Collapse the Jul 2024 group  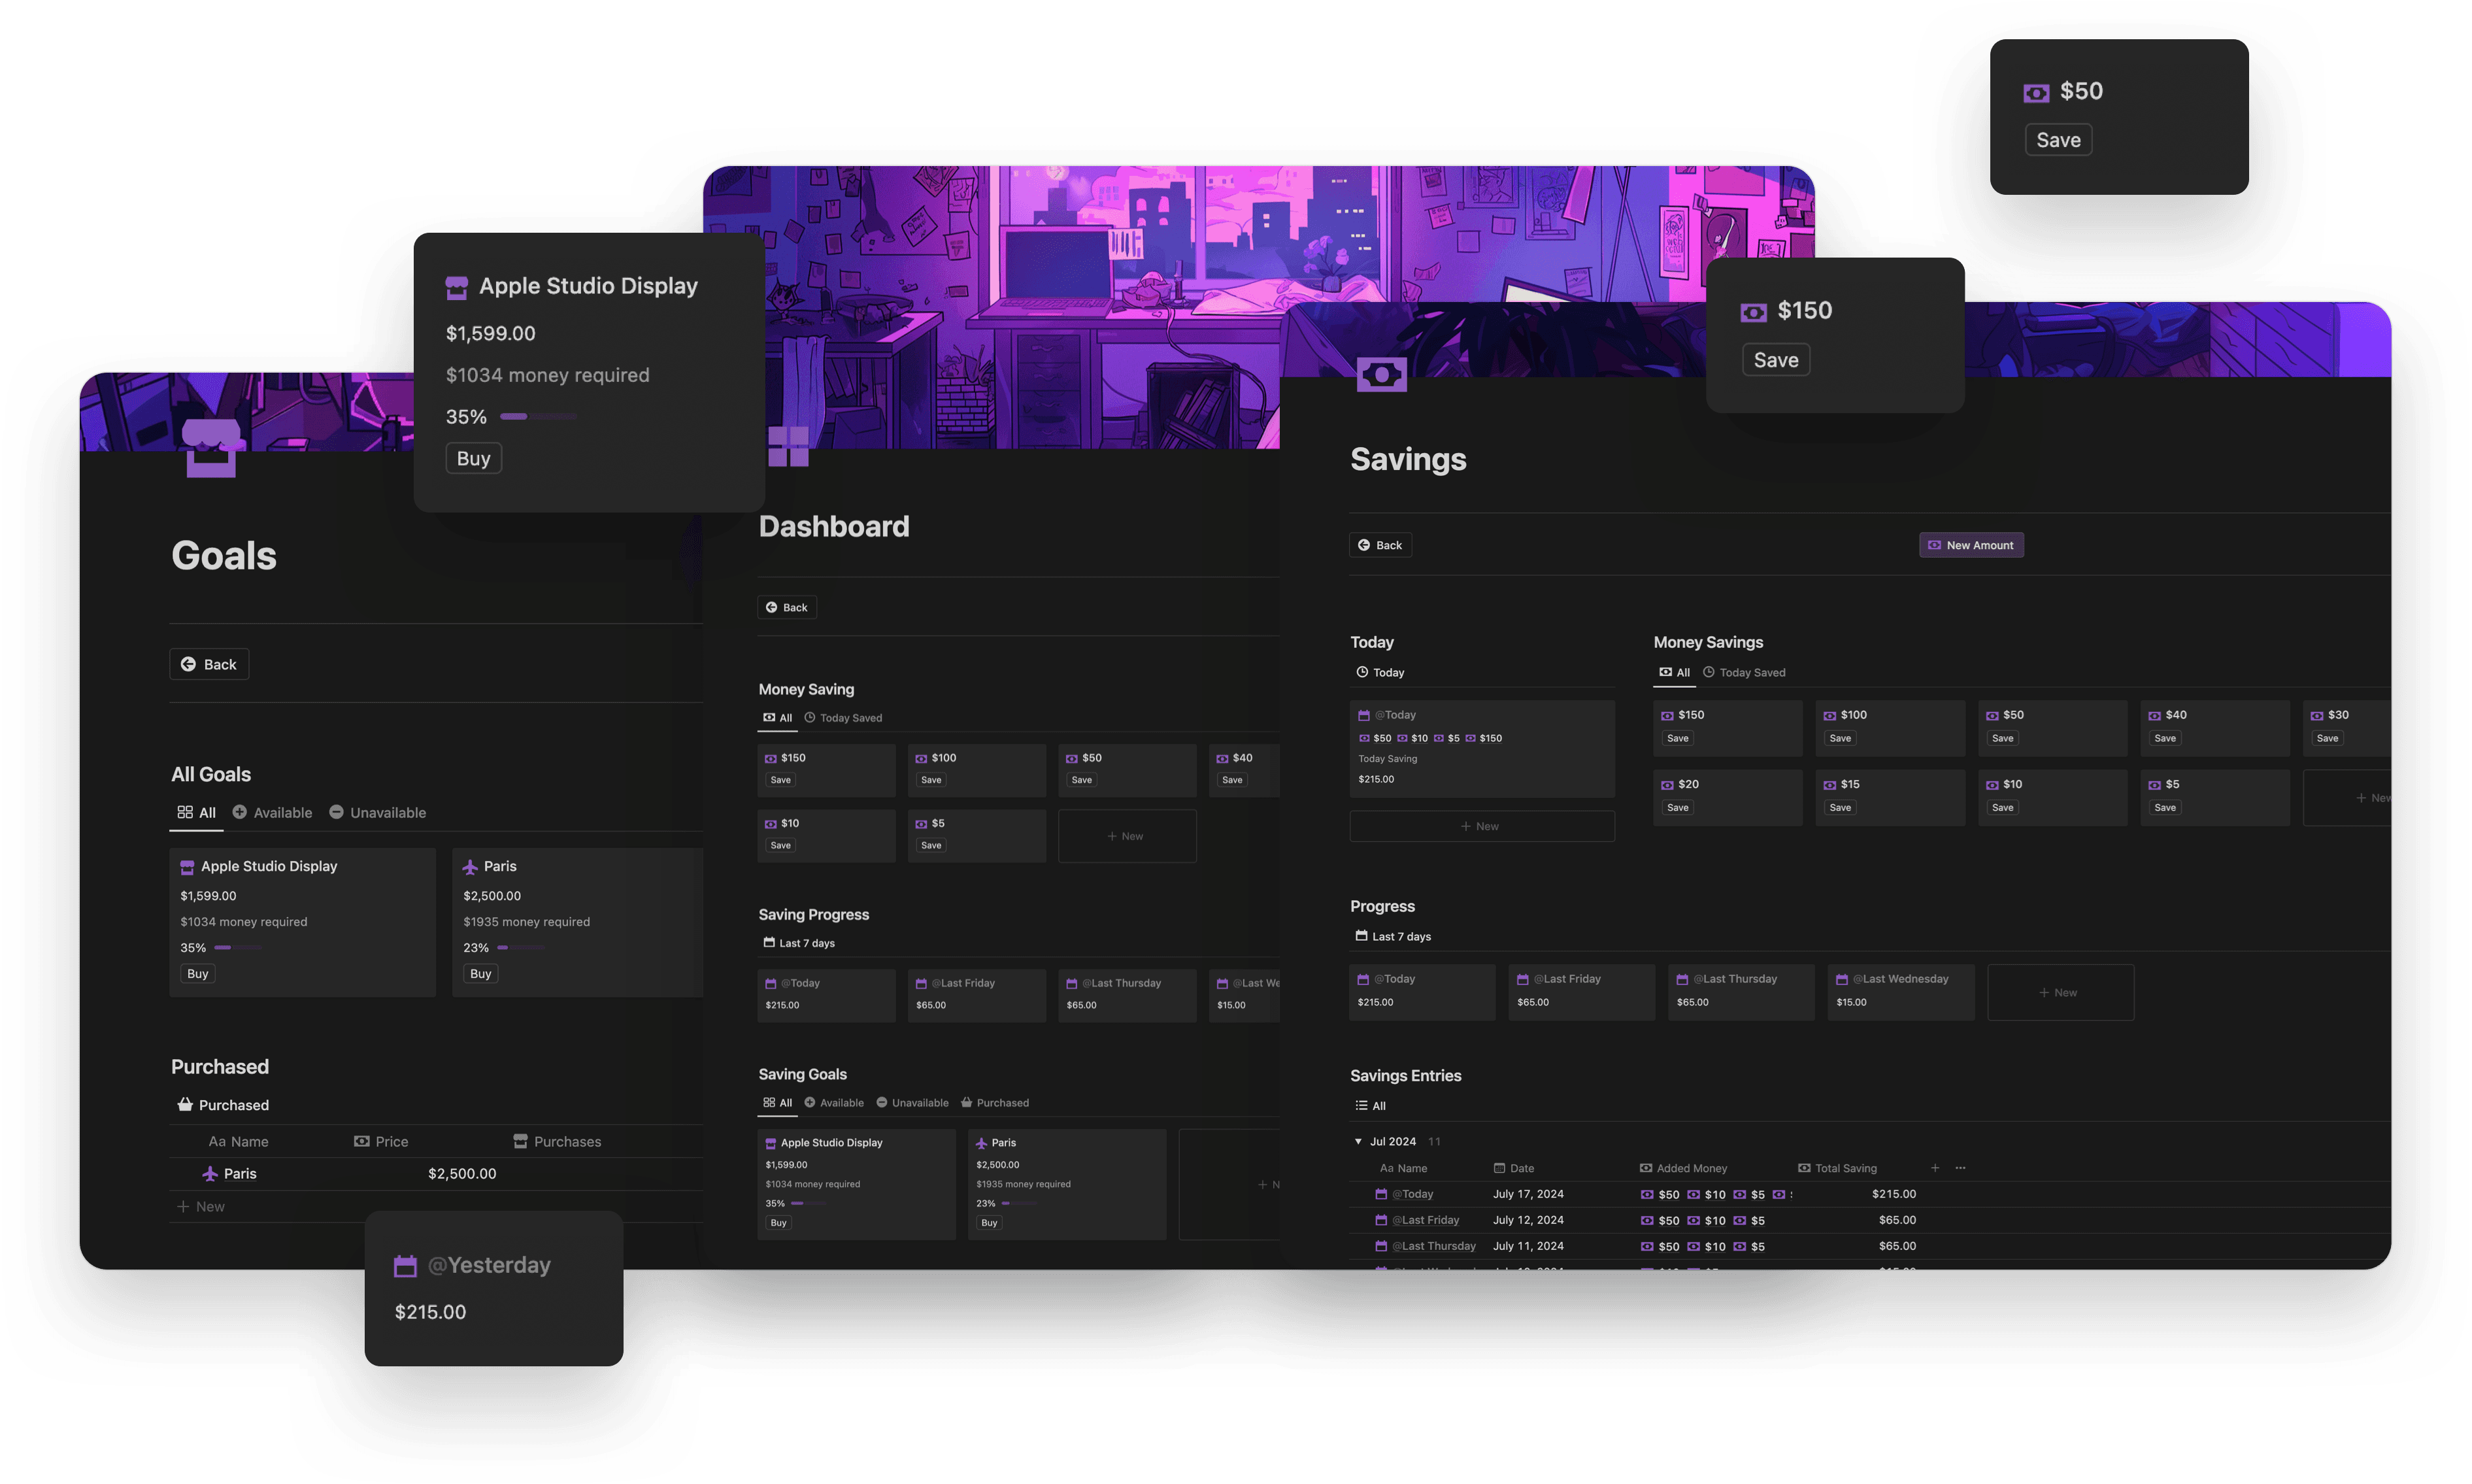(1358, 1141)
